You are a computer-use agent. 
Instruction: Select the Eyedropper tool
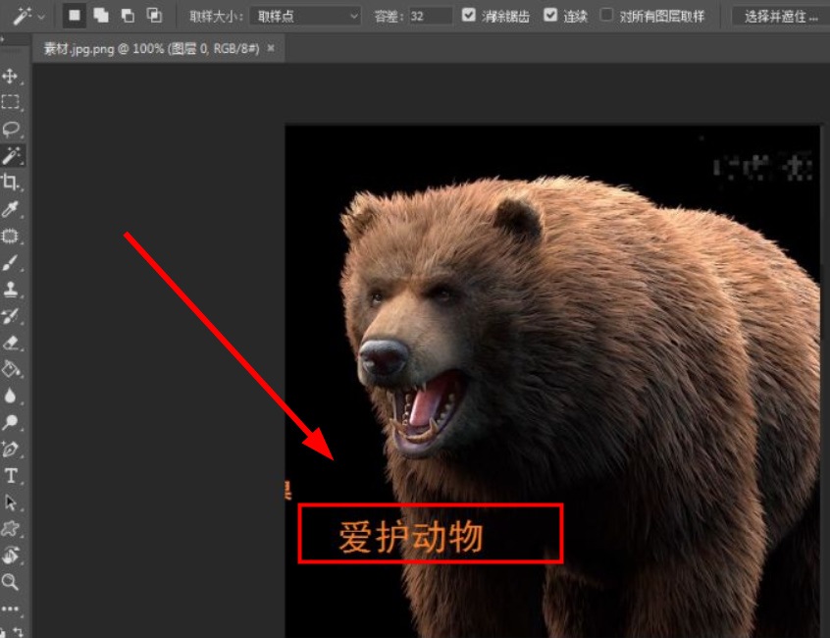(13, 208)
